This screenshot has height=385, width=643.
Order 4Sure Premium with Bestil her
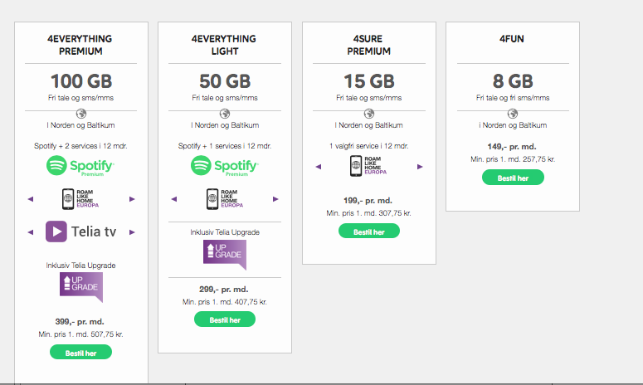pyautogui.click(x=369, y=231)
